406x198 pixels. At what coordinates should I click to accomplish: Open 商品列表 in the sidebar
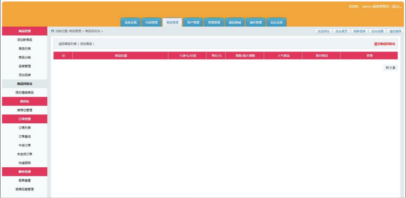click(x=25, y=49)
